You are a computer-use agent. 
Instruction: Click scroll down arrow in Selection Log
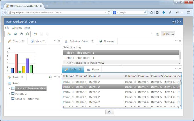pyautogui.click(x=180, y=63)
